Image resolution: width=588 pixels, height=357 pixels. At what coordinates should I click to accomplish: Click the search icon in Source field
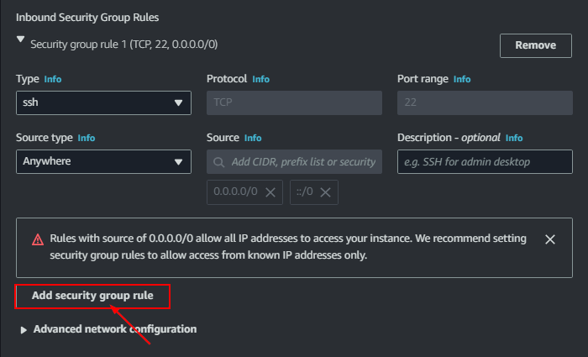219,161
